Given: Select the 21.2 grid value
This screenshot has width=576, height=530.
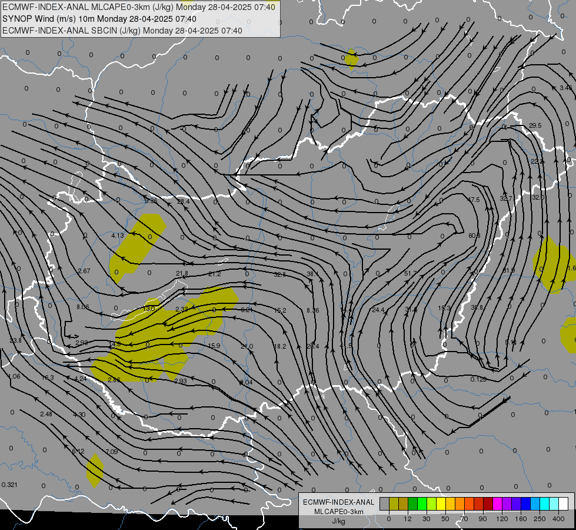Looking at the screenshot, I should 215,274.
